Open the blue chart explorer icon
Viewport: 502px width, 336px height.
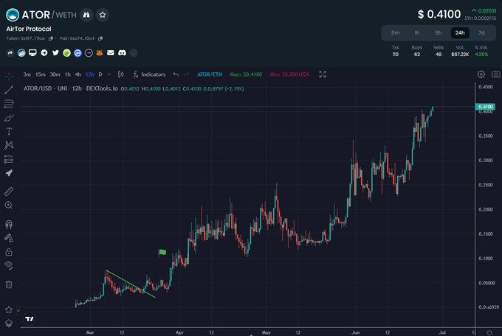[x=21, y=53]
